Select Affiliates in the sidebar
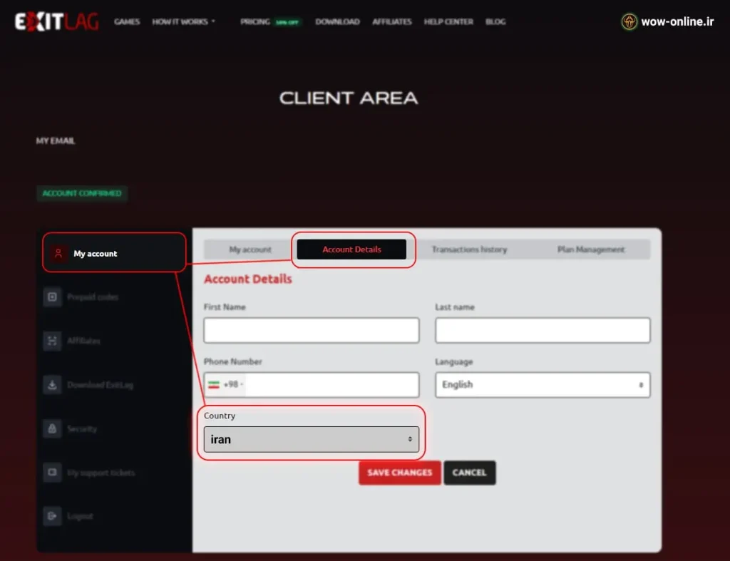The width and height of the screenshot is (730, 561). pos(83,341)
